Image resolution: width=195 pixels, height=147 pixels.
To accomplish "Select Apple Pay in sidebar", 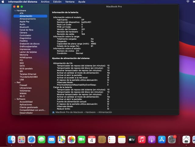I will click(24, 22).
